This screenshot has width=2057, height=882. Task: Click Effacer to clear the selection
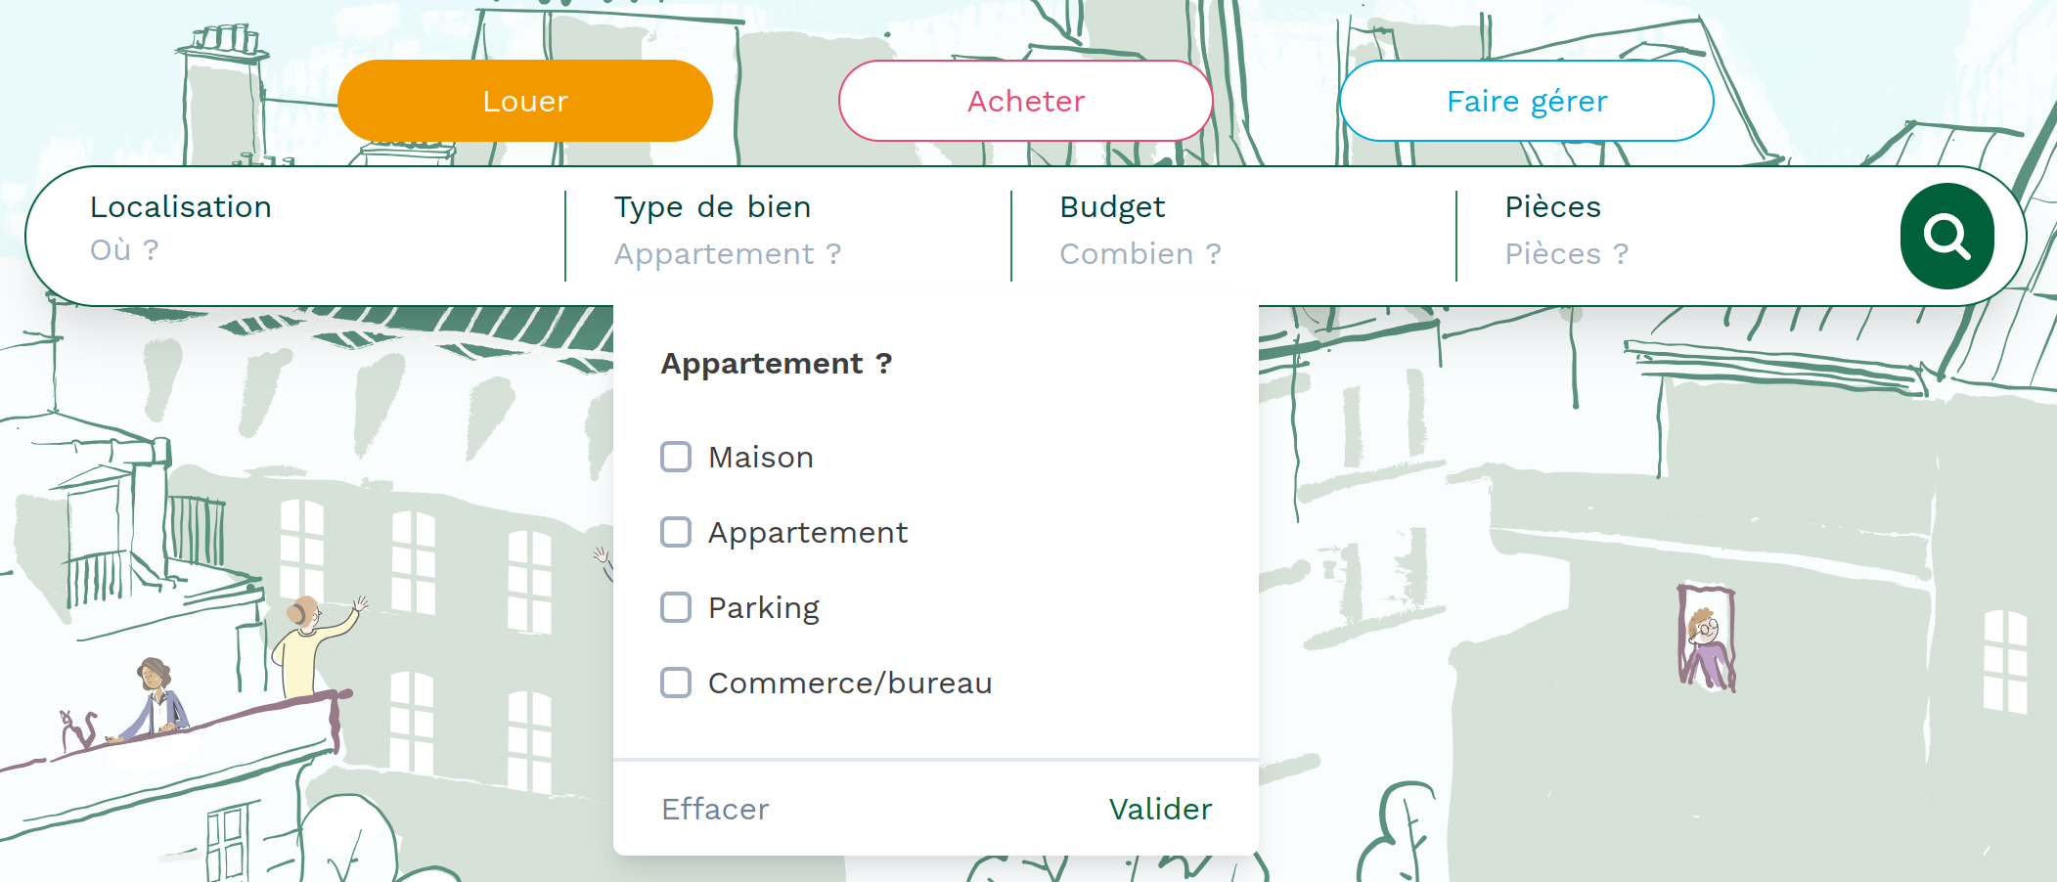coord(715,809)
